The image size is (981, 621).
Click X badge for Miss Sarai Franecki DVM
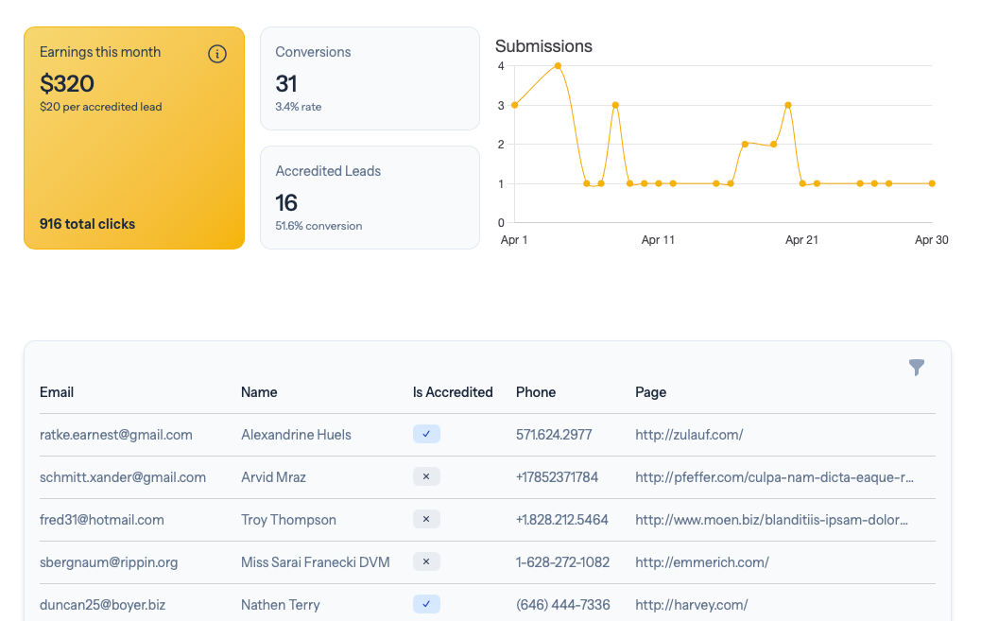(x=426, y=562)
